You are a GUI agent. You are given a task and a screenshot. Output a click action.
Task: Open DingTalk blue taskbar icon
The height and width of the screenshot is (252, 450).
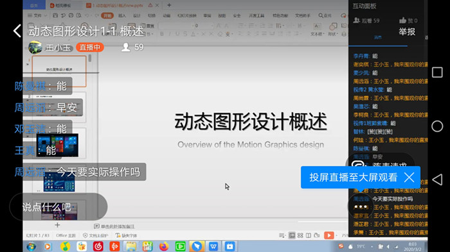point(197,246)
